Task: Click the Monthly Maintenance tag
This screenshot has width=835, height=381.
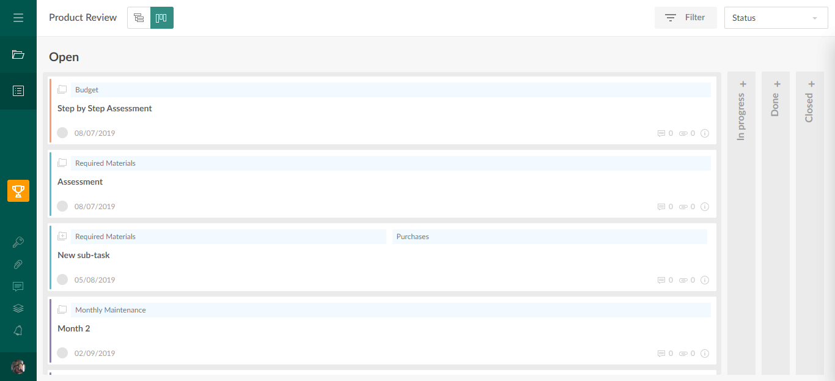Action: (391, 310)
